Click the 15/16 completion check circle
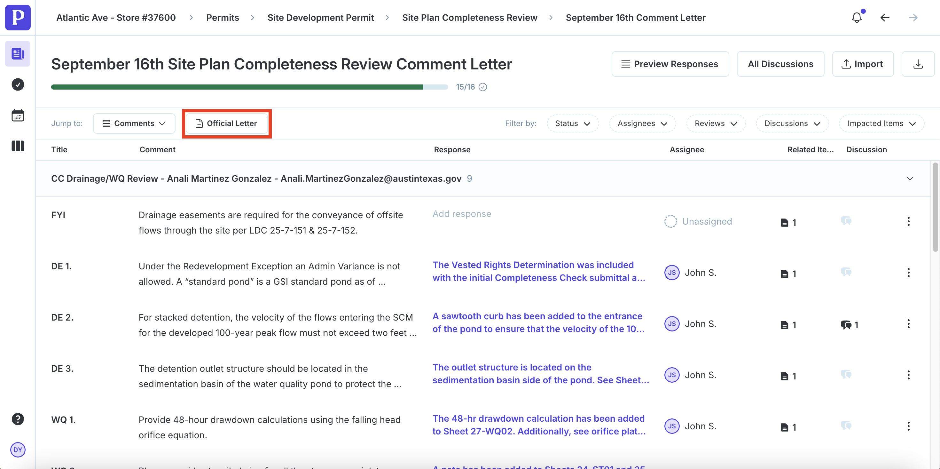 (482, 87)
